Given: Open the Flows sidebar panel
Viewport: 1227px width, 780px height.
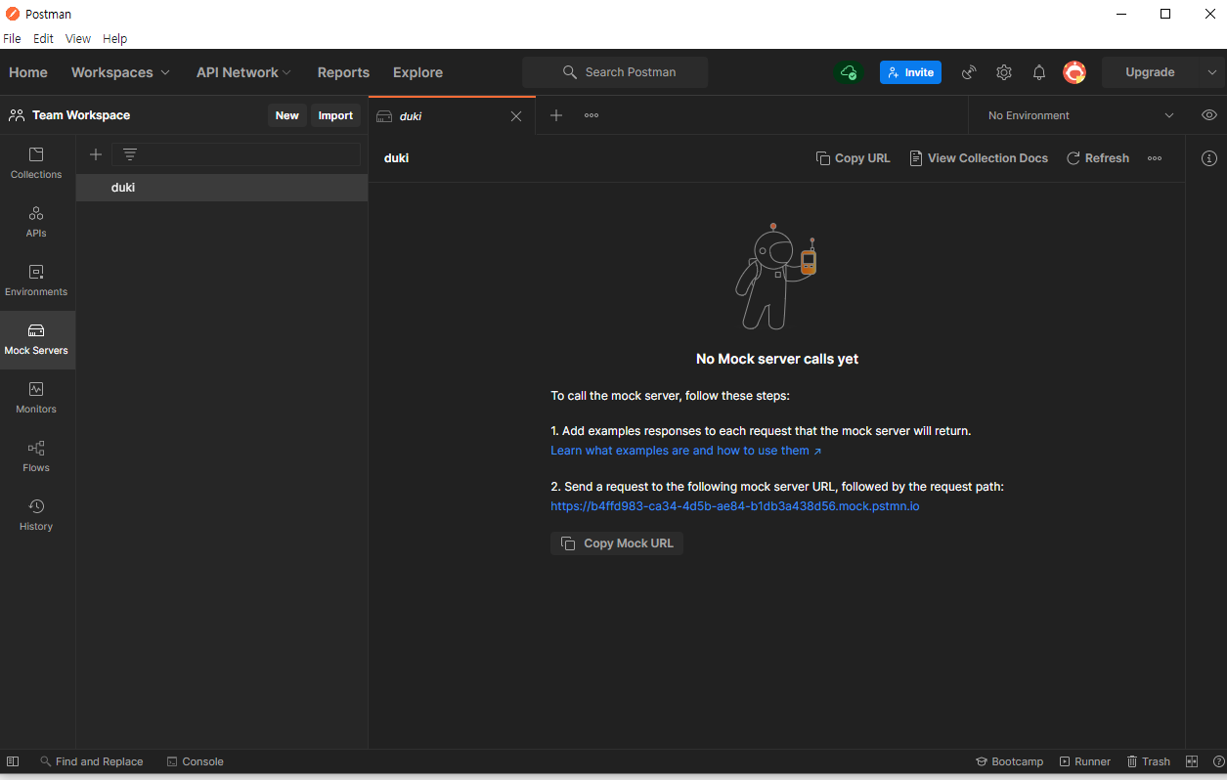Looking at the screenshot, I should (36, 456).
